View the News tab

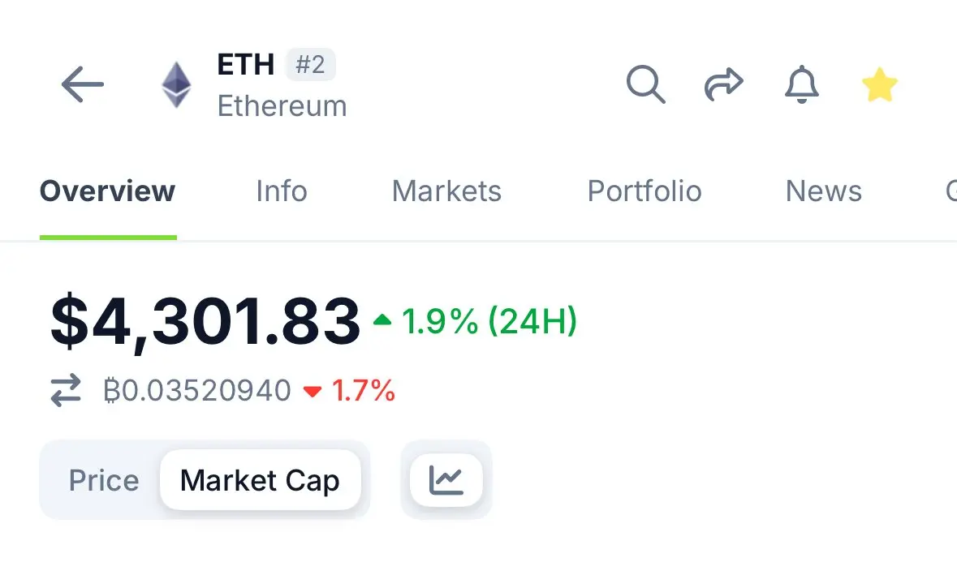[x=823, y=191]
